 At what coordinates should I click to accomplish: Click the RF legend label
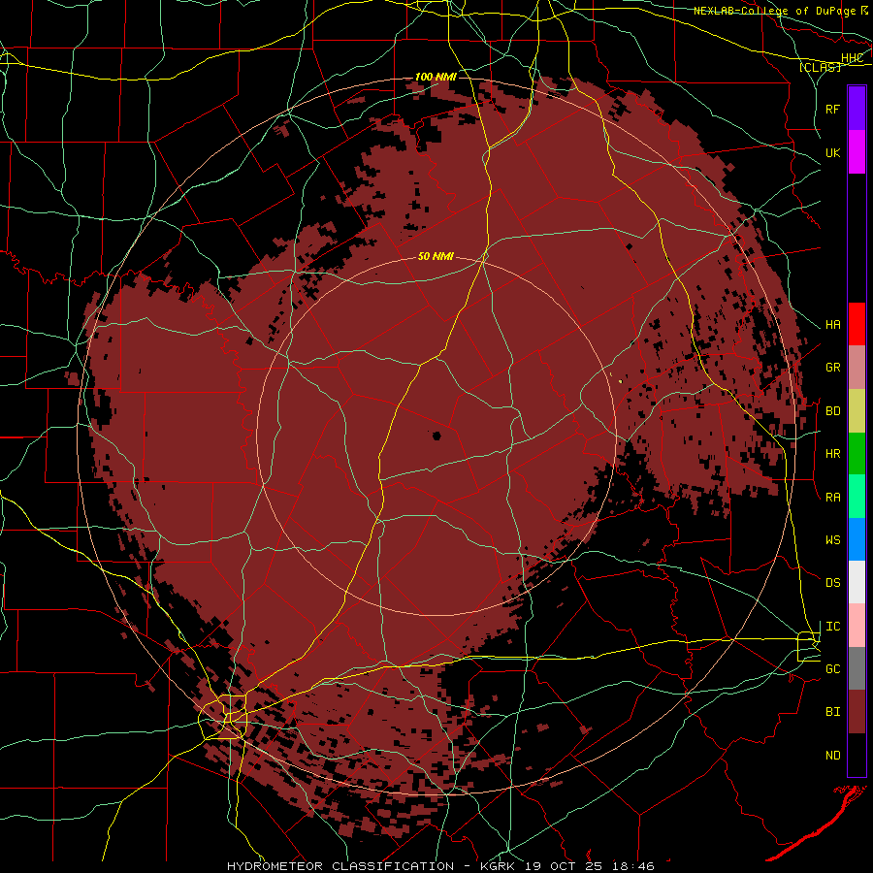click(832, 109)
